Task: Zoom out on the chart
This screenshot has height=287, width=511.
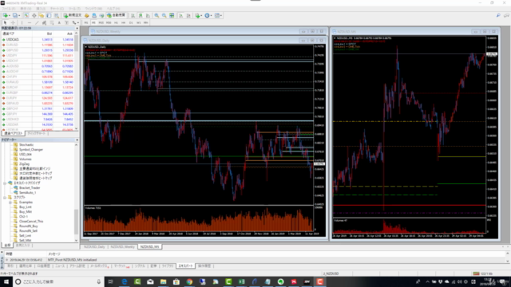Action: tap(164, 15)
